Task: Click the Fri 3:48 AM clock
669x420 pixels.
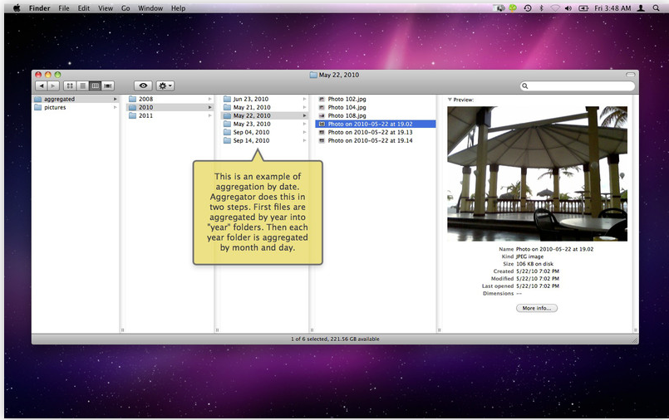Action: (x=612, y=8)
